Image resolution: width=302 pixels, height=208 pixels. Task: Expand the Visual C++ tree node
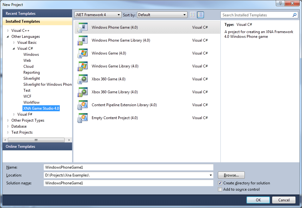pyautogui.click(x=8, y=31)
